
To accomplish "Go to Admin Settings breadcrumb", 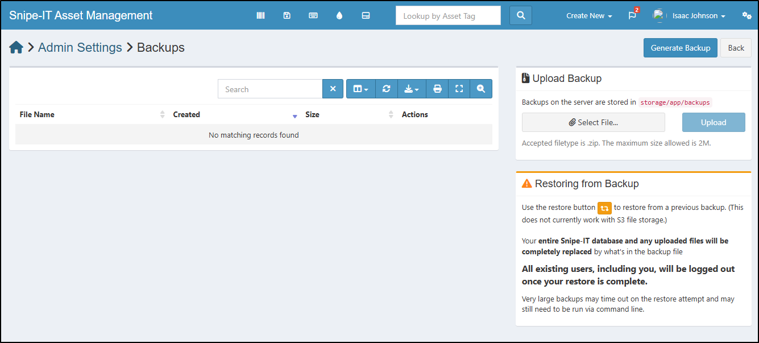I will coord(80,48).
